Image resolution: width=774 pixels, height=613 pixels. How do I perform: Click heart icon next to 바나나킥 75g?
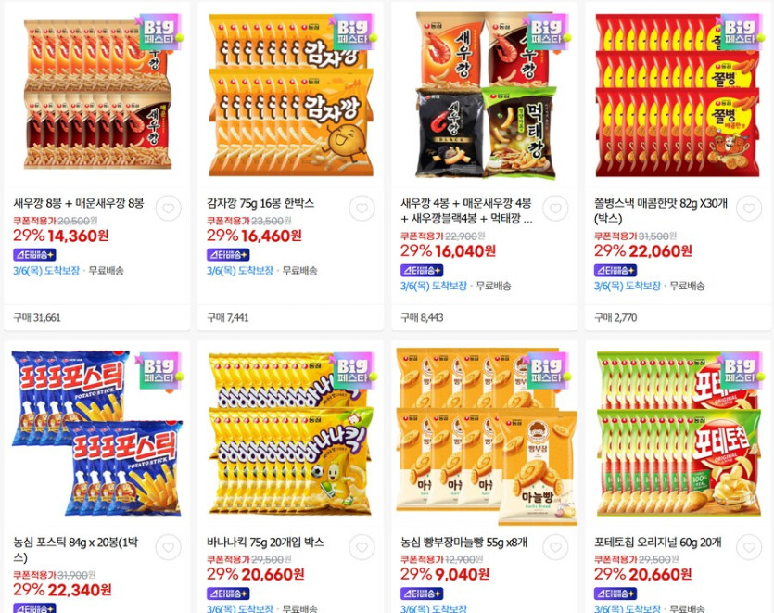pos(362,547)
